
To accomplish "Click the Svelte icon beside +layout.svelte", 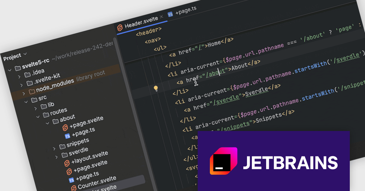I will [67, 163].
